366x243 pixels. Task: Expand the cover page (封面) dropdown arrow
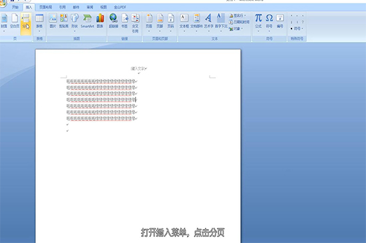pyautogui.click(x=4, y=31)
